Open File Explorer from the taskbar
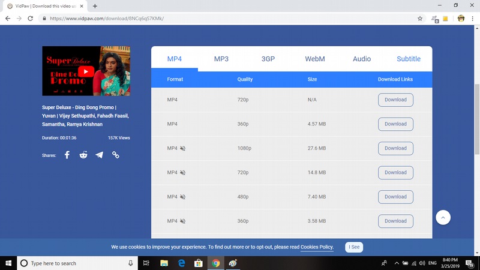The image size is (480, 270). point(164,263)
